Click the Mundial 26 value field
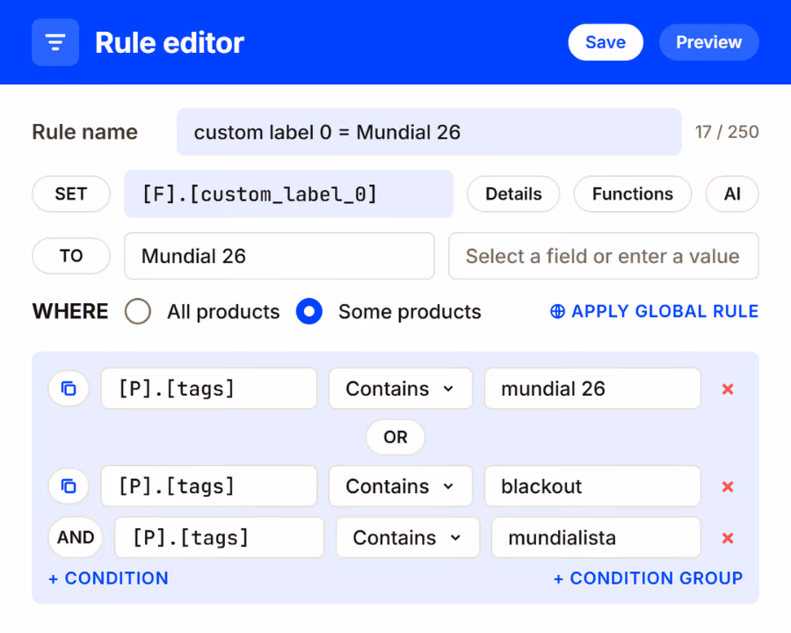This screenshot has height=633, width=791. tap(279, 256)
